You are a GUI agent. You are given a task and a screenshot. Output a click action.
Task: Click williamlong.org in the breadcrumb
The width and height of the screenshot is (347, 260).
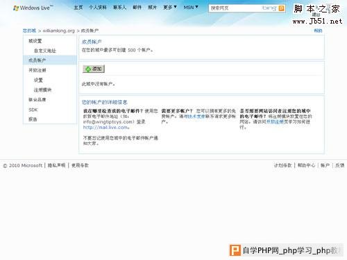point(59,31)
